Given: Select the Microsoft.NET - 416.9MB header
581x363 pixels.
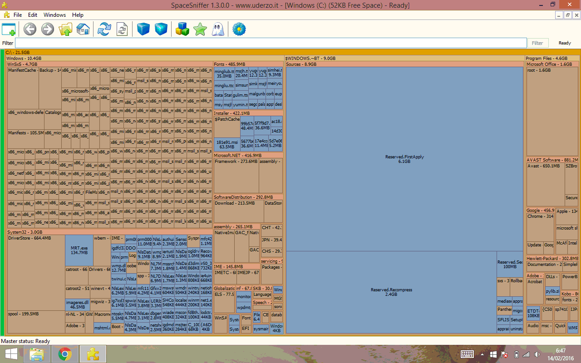Looking at the screenshot, I should 248,155.
